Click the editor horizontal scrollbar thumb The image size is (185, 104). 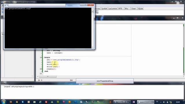pos(48,77)
